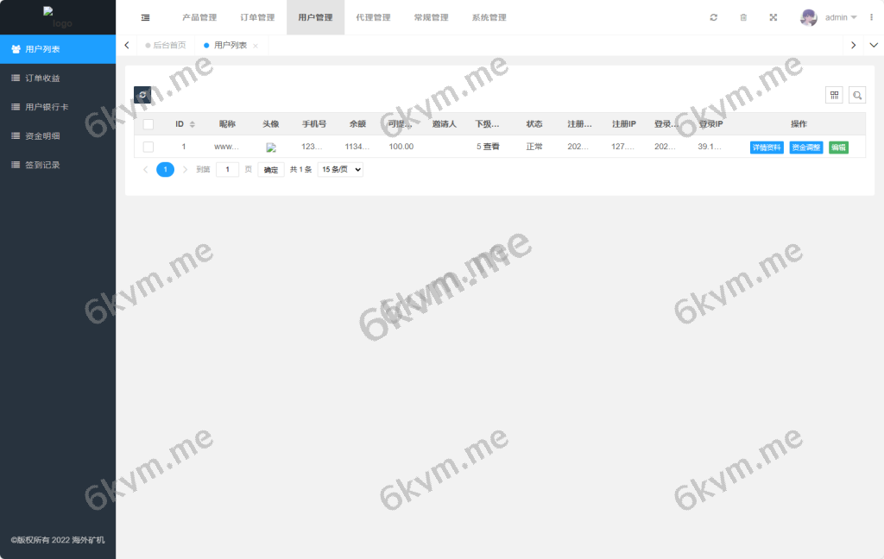Click the 详情资料 button for user 1
Image resolution: width=884 pixels, height=559 pixels.
pos(767,147)
